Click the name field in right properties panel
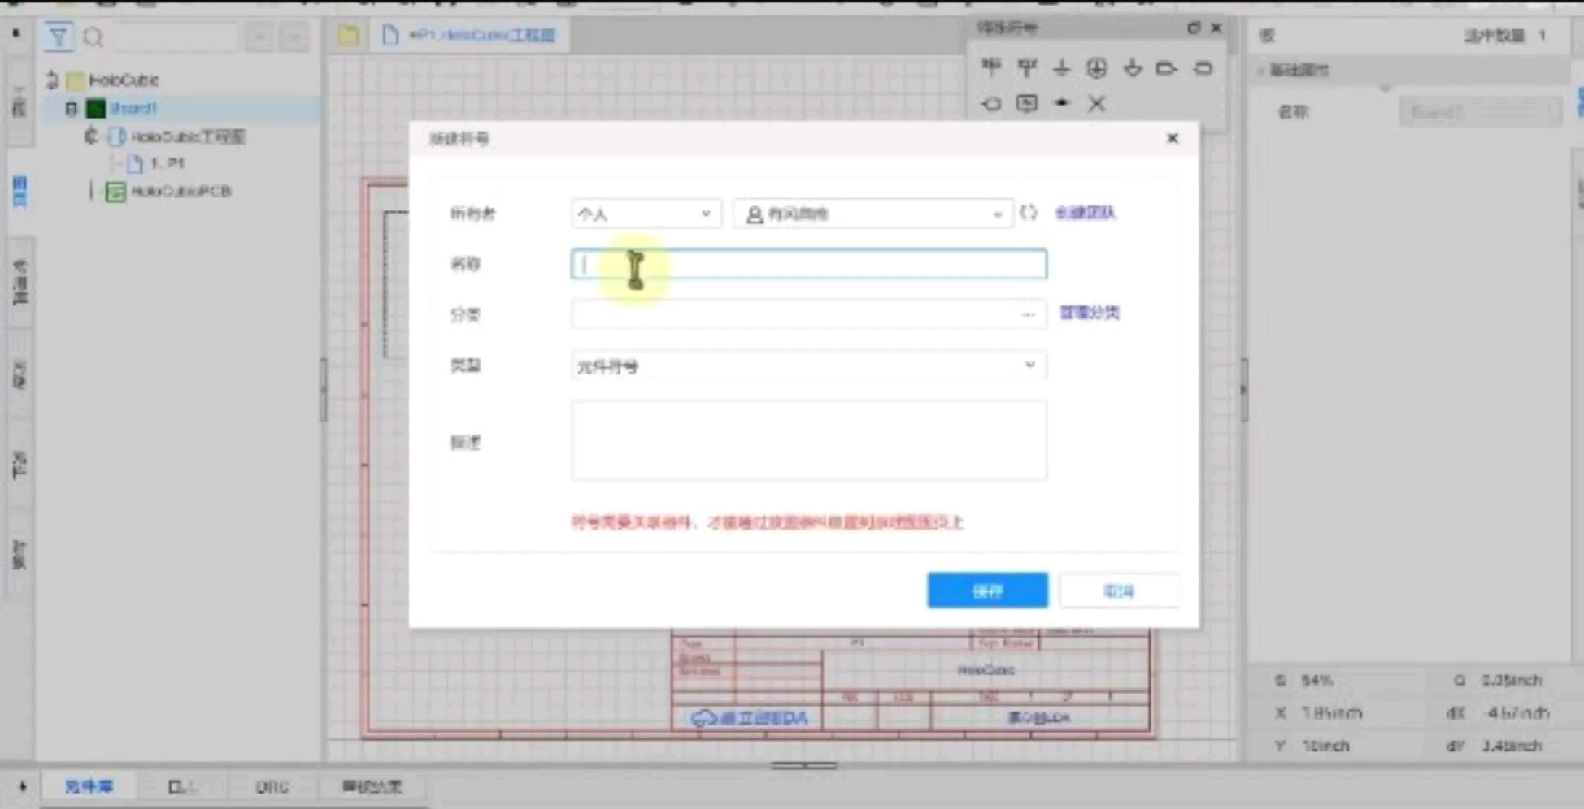1584x809 pixels. point(1480,111)
